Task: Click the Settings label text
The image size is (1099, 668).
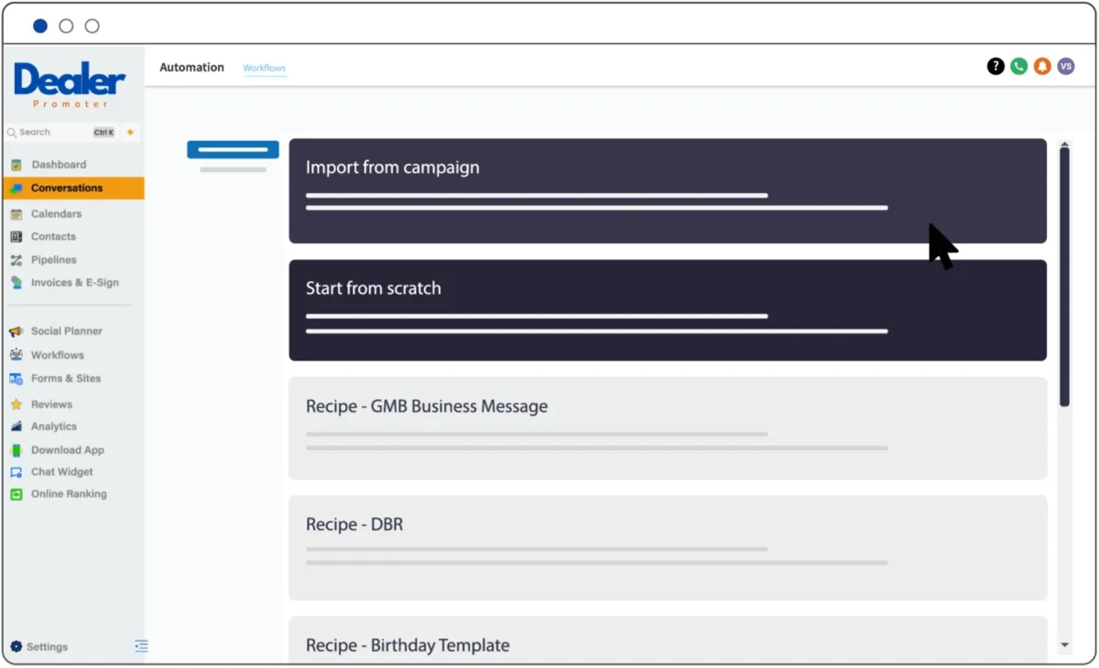Action: click(x=48, y=647)
